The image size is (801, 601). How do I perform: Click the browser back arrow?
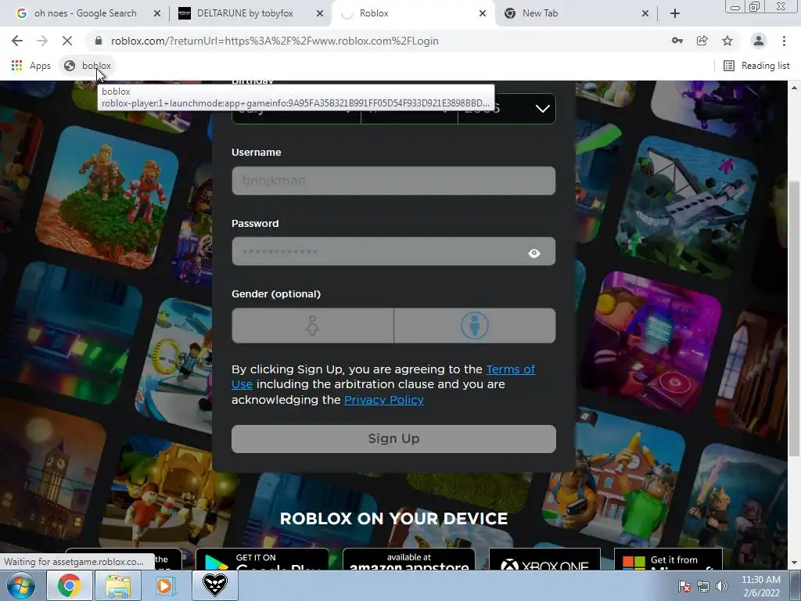click(x=17, y=41)
